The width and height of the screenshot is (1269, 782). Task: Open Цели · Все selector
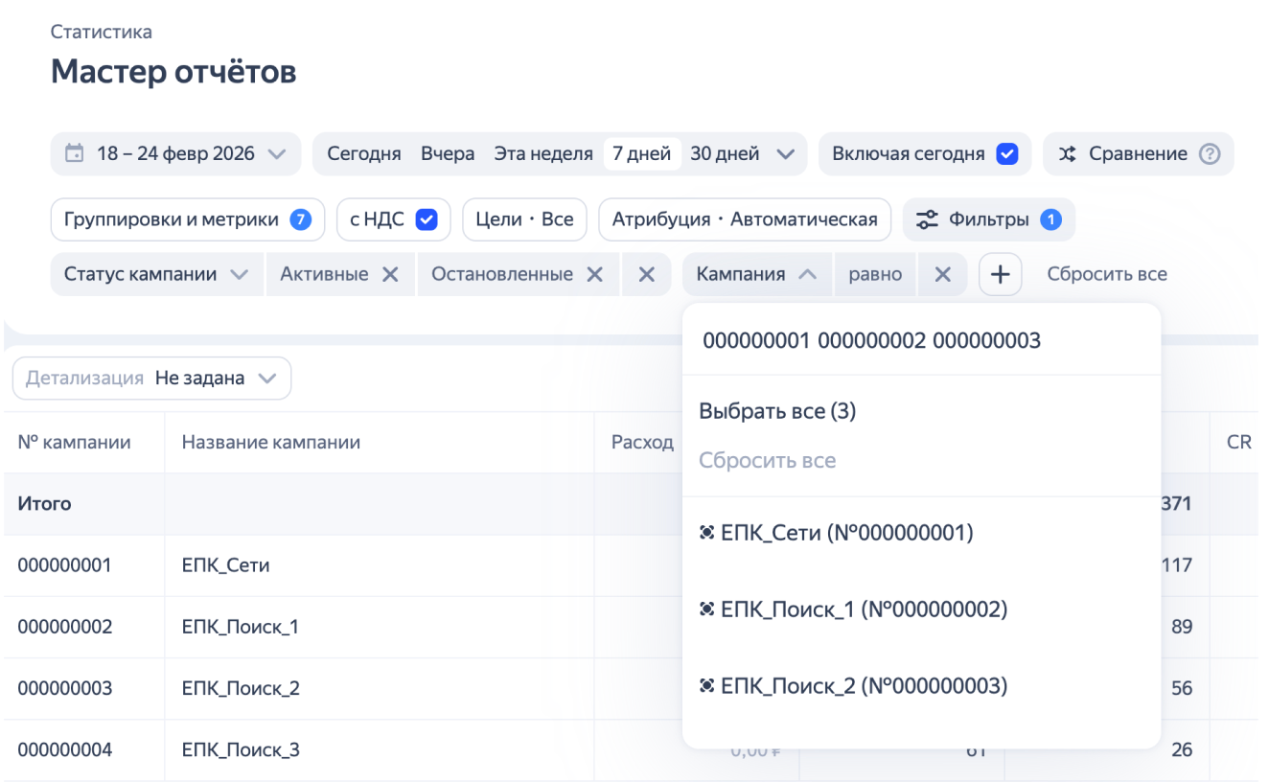point(524,219)
